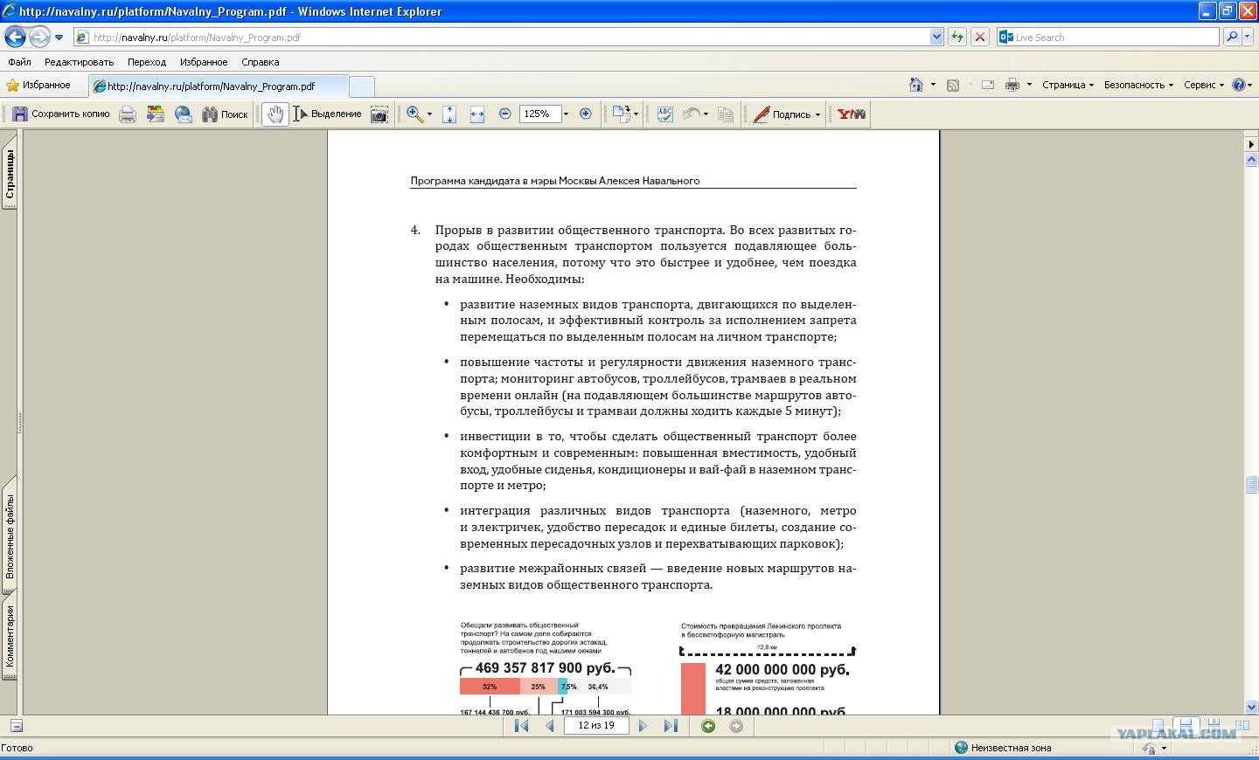The image size is (1259, 760).
Task: Click in the Live Search input box
Action: coord(1114,37)
